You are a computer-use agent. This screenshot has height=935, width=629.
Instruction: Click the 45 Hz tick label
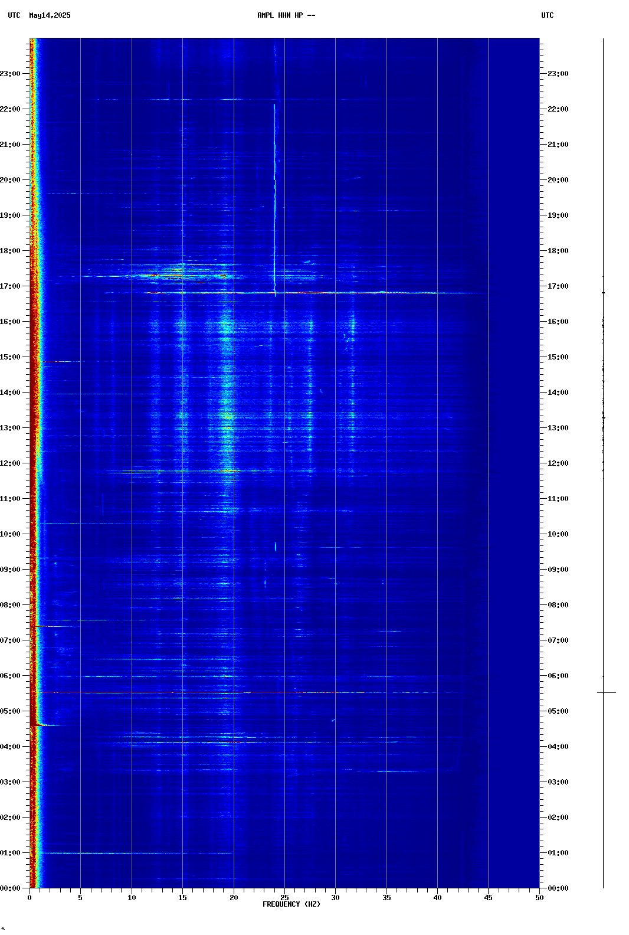coord(488,898)
